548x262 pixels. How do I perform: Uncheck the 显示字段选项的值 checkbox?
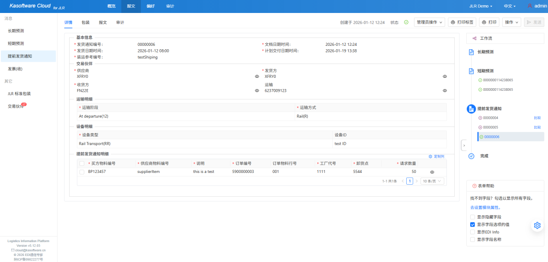pyautogui.click(x=473, y=225)
